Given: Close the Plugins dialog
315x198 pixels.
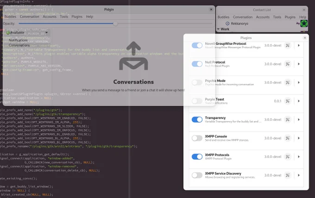Looking at the screenshot, I should point(305,38).
